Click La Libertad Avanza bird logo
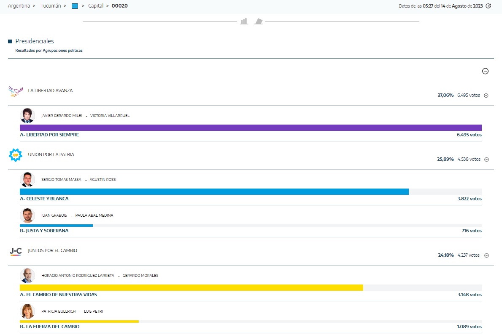The width and height of the screenshot is (502, 335). 16,91
